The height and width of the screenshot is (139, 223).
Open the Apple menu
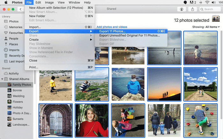(6, 2)
